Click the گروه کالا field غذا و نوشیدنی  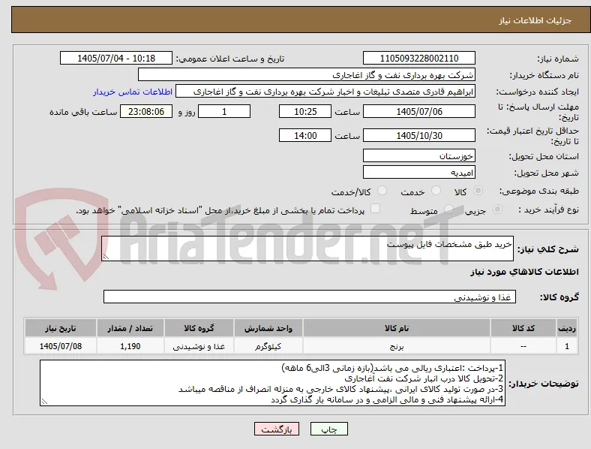pos(310,297)
